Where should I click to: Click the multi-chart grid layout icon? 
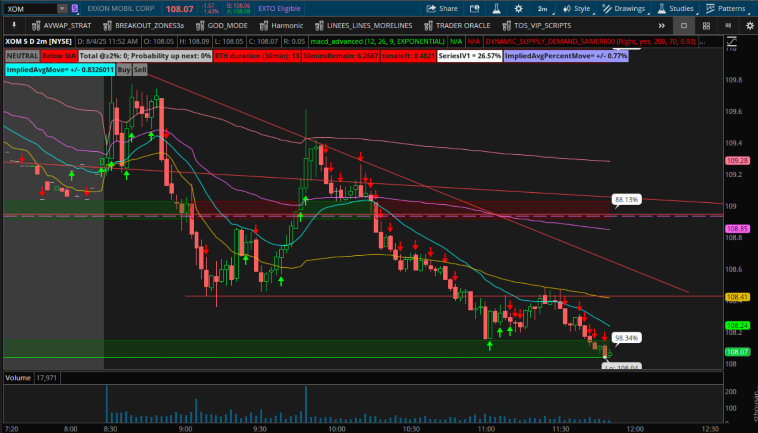[706, 26]
